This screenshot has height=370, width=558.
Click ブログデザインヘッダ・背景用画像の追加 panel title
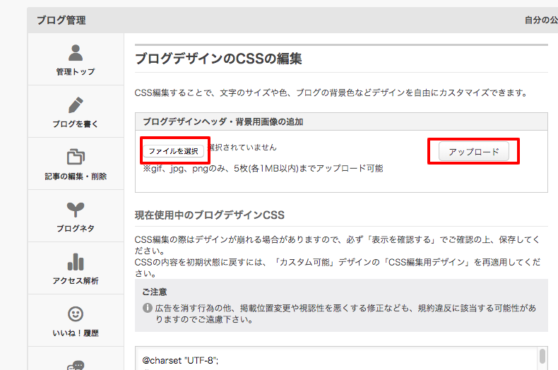tap(223, 121)
